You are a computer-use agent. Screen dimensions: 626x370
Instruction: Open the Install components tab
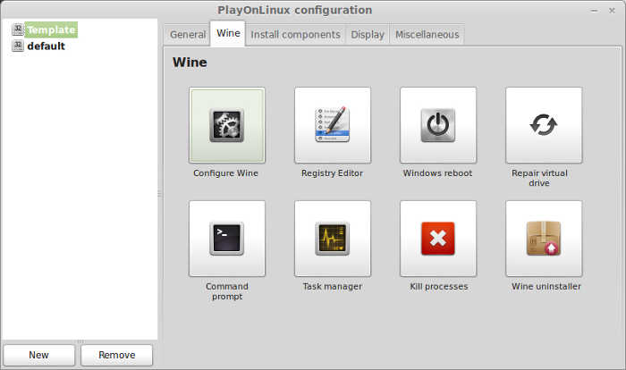point(295,35)
